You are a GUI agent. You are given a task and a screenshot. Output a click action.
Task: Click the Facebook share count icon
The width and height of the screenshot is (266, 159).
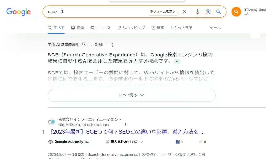[177, 142]
